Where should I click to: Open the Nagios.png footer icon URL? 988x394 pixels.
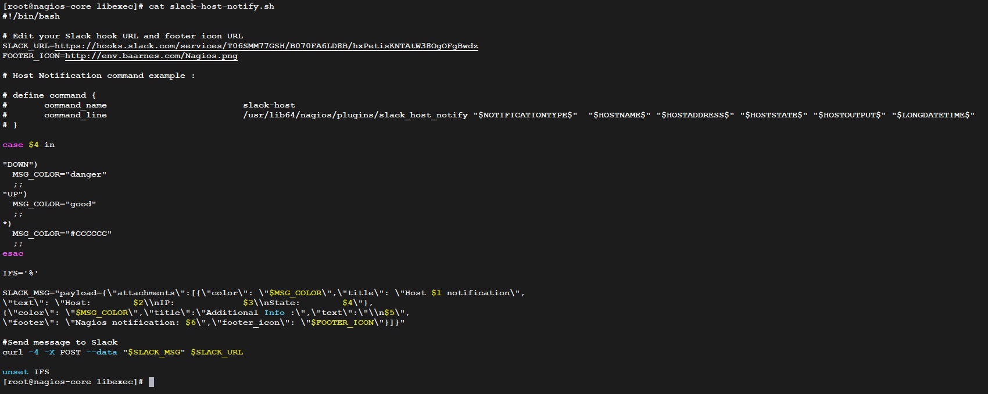click(151, 56)
